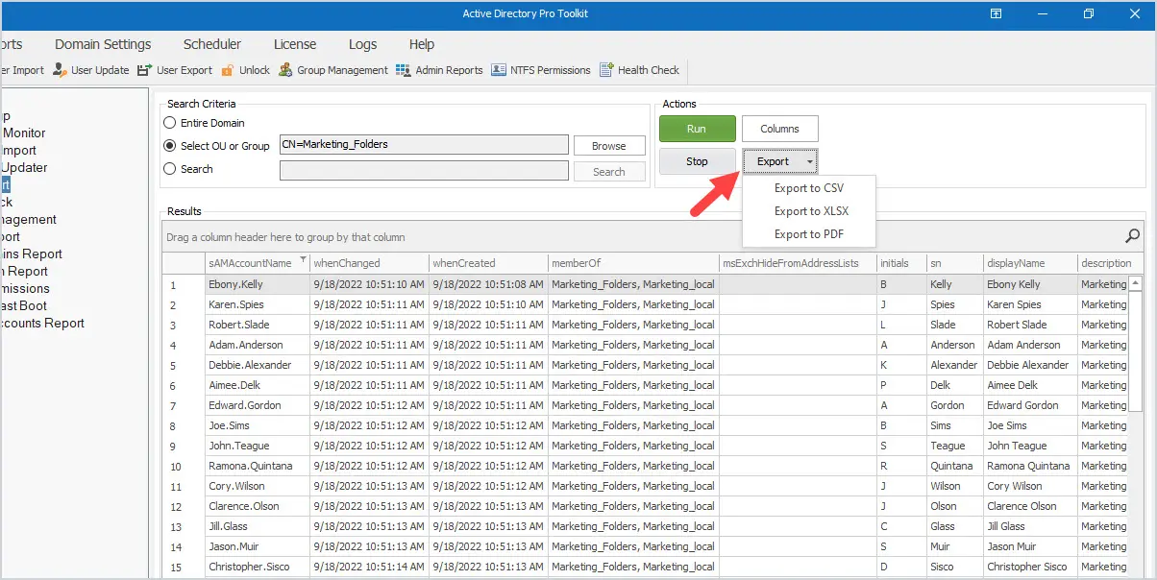
Task: Open the Columns chooser button
Action: 779,129
